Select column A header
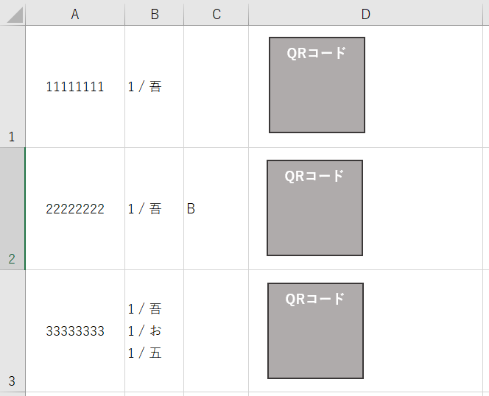 click(x=75, y=14)
